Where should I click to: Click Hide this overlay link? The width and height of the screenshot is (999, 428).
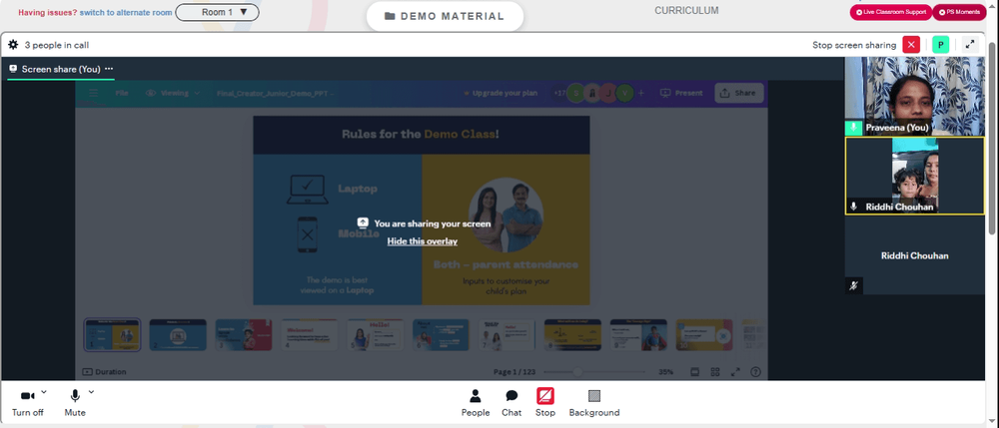point(423,241)
